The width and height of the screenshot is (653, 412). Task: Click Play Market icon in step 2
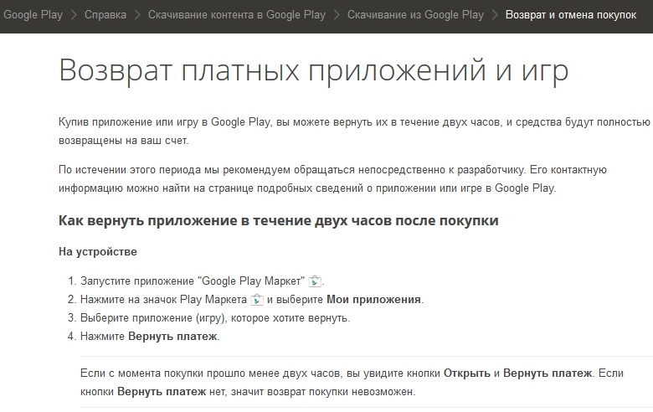(x=257, y=300)
